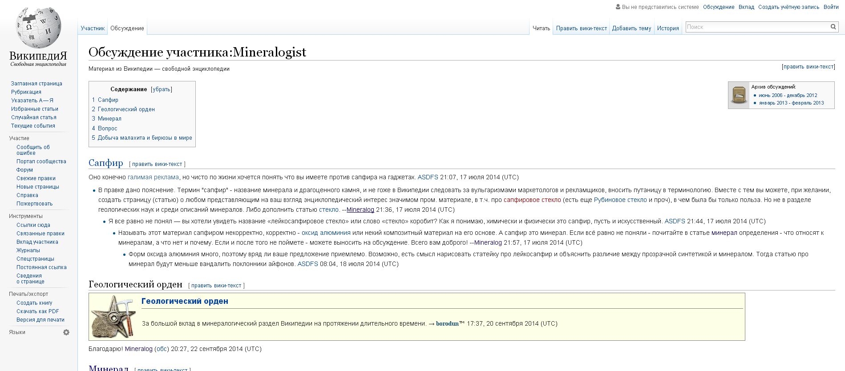The image size is (845, 371).
Task: Open the 'История' tab
Action: click(668, 28)
